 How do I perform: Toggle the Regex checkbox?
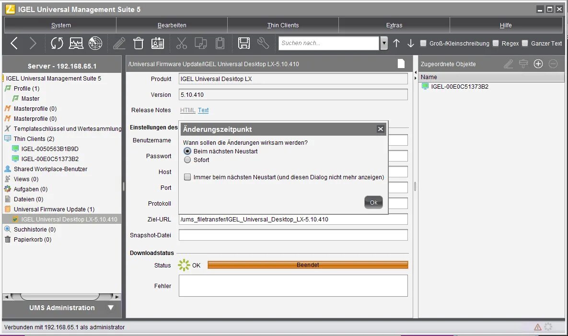coord(496,43)
